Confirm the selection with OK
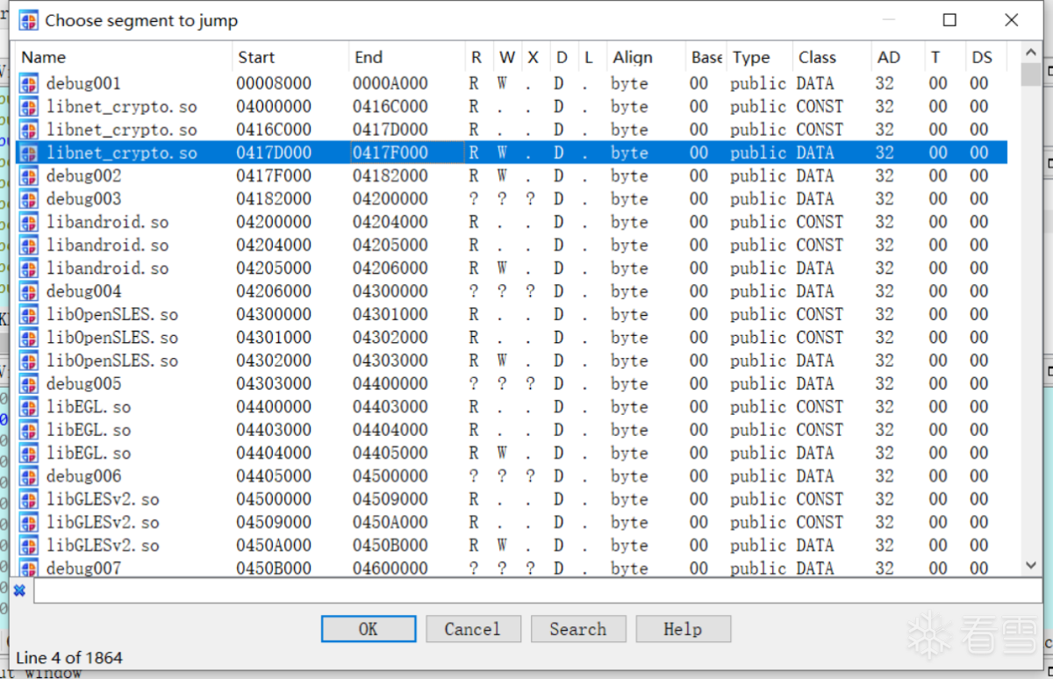Image resolution: width=1053 pixels, height=679 pixels. 369,629
